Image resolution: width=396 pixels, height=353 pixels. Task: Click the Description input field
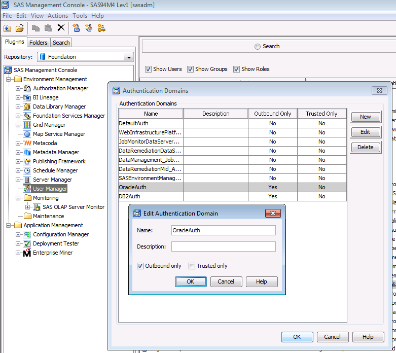(x=223, y=246)
